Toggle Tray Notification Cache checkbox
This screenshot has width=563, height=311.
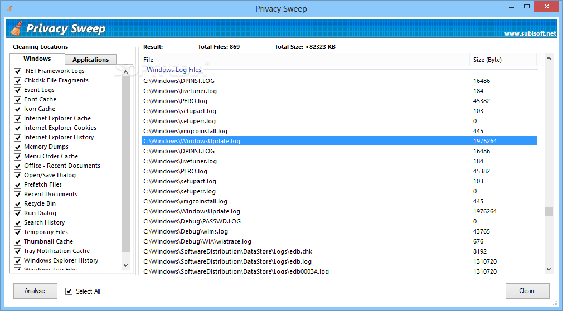18,251
